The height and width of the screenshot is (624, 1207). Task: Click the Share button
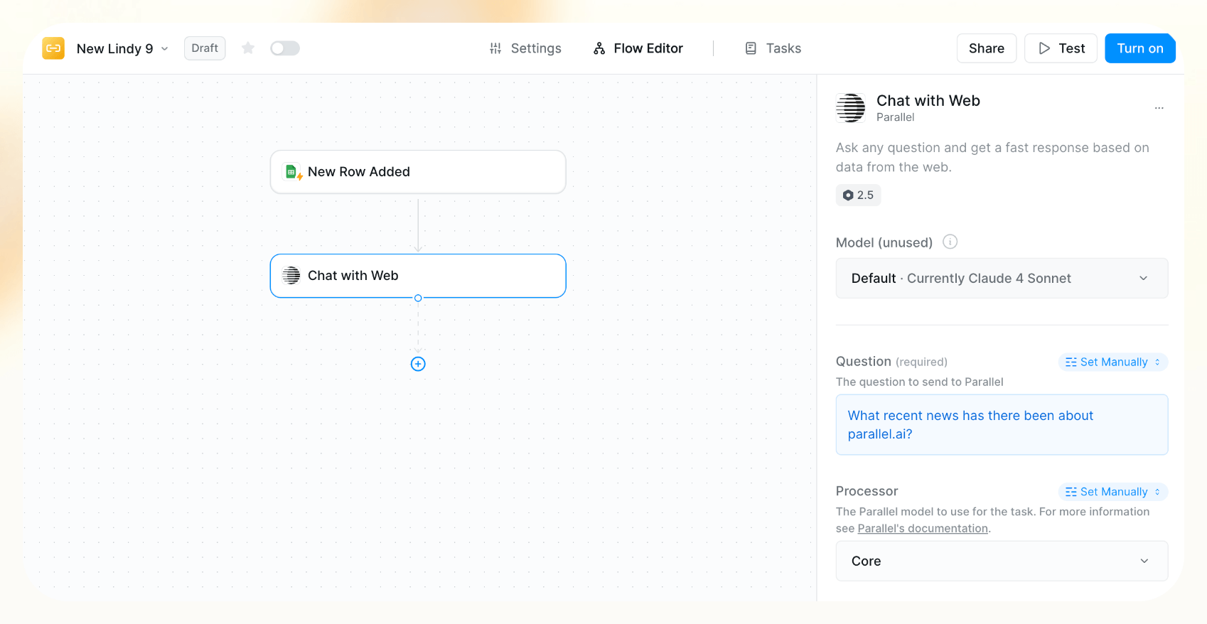click(987, 48)
